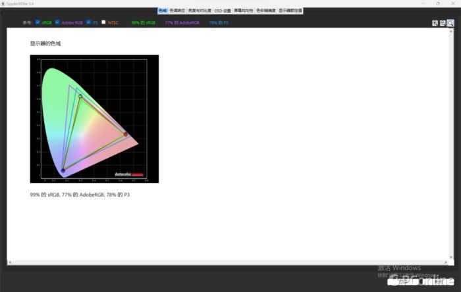Screen dimensions: 461x292
Task: Disable the P3 reference checkbox
Action: [89, 23]
